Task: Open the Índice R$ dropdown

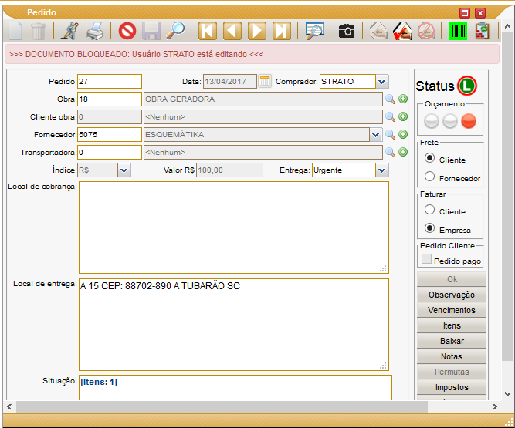Action: click(124, 170)
